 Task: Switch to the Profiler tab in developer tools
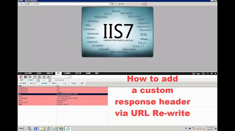click(x=78, y=73)
